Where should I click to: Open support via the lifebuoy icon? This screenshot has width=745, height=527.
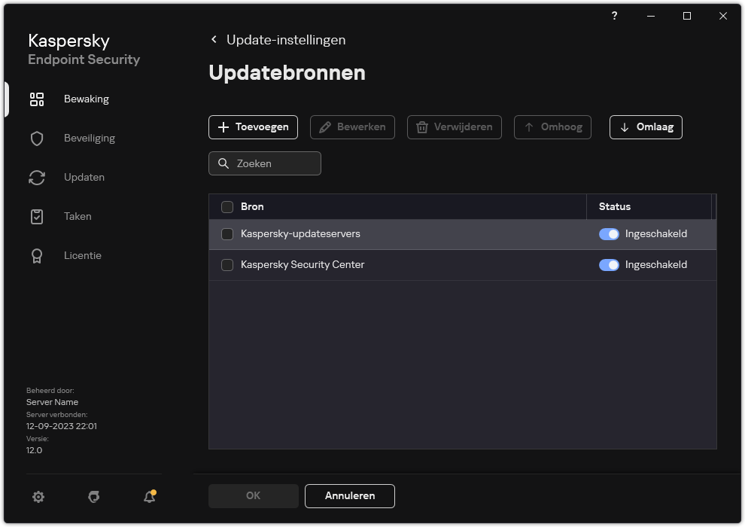click(93, 497)
